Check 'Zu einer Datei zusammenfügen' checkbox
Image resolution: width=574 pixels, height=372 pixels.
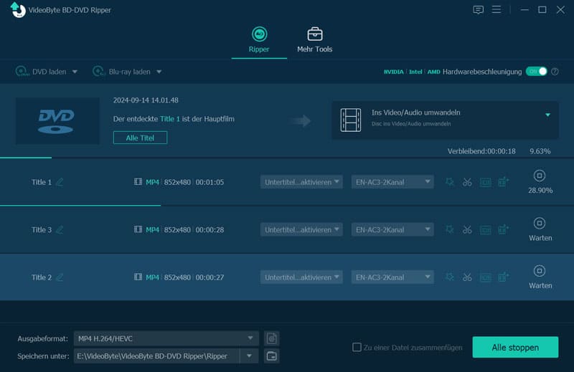[x=357, y=348]
